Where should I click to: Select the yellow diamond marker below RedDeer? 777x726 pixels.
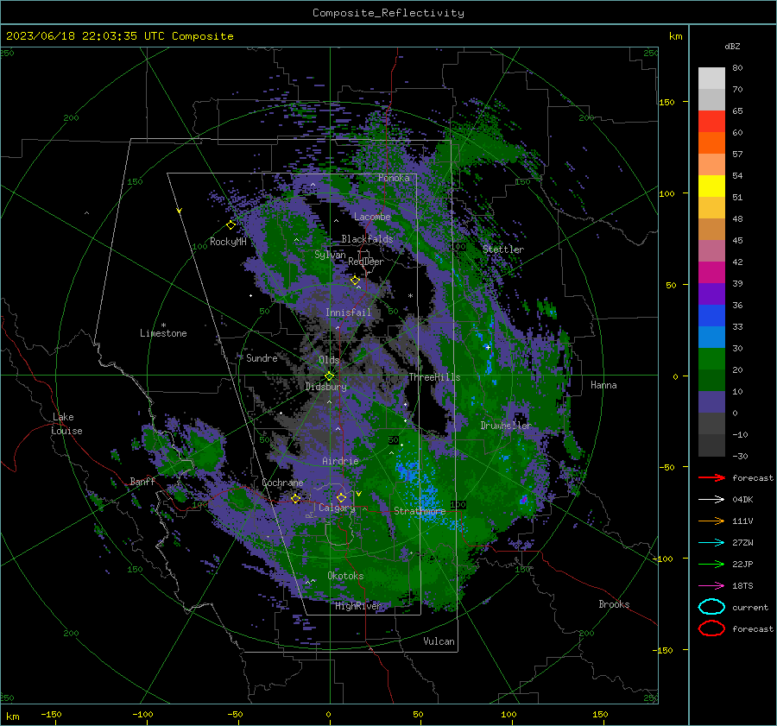355,281
